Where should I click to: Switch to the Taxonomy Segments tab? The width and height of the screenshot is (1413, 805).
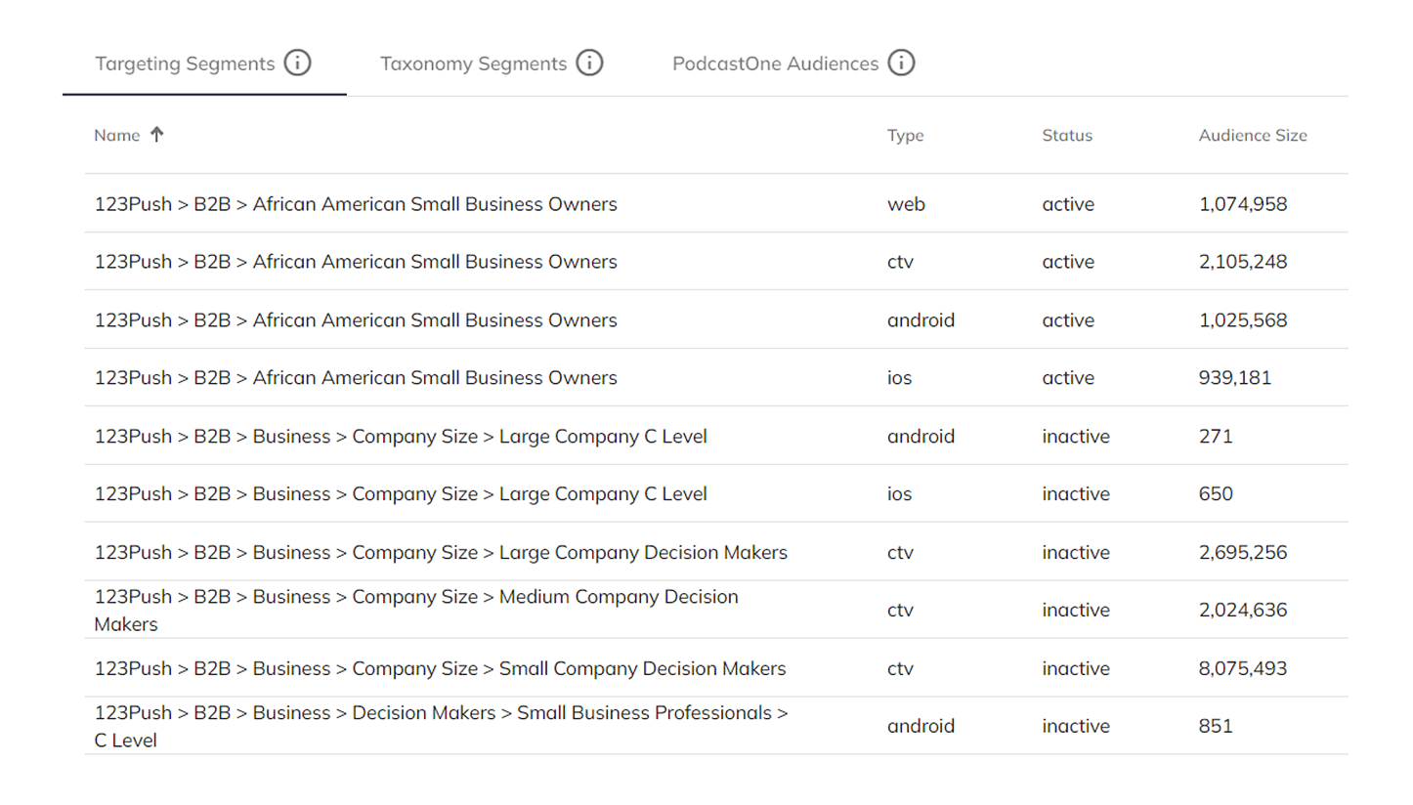pos(473,63)
